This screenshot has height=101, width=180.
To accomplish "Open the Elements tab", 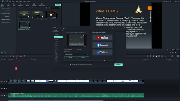I will coord(34,5).
